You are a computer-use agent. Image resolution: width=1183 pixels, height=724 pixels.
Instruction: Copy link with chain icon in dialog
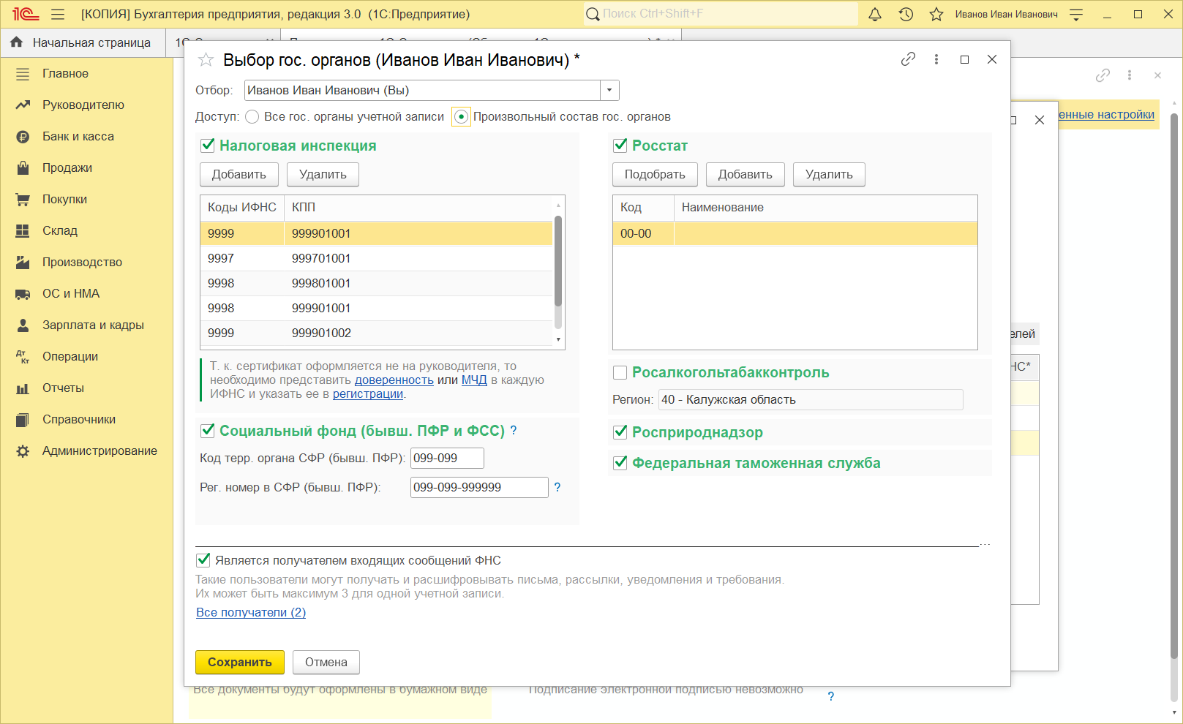(x=908, y=59)
